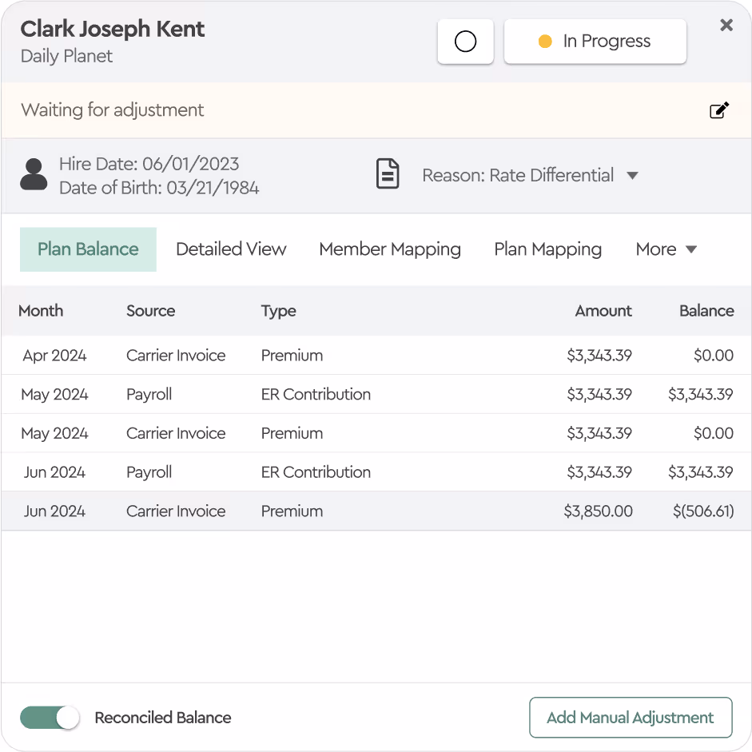Click the reason document icon

coord(388,174)
